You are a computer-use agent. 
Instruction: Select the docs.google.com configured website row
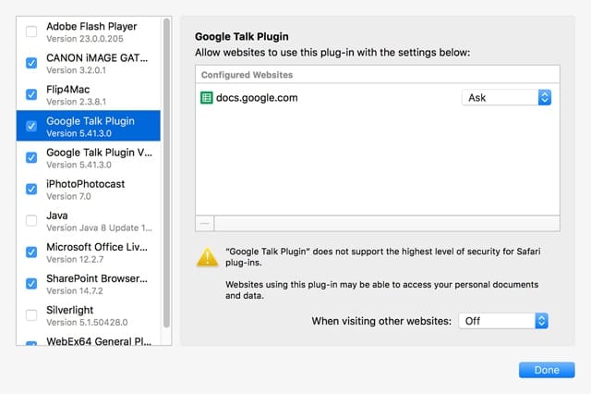[323, 97]
